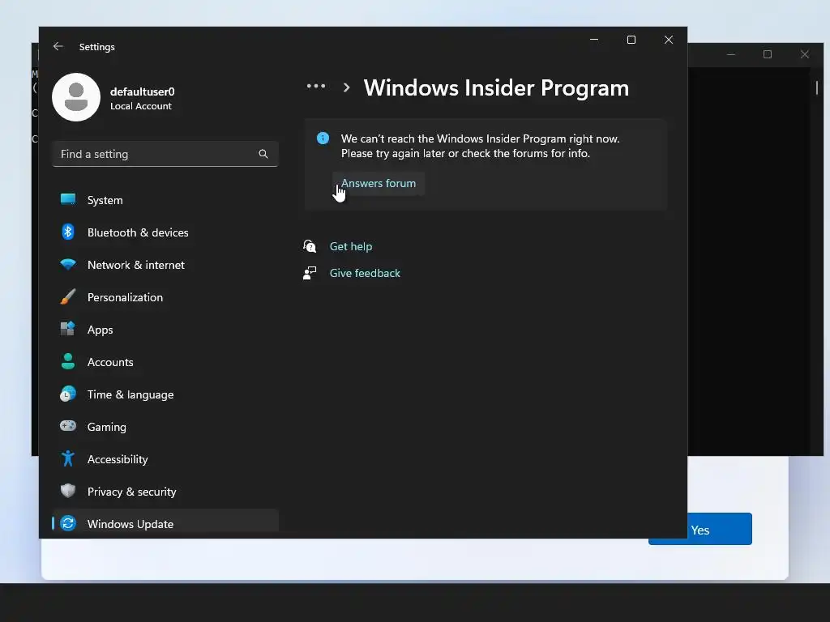Screen dimensions: 830x622
Task: Minimize the background console window
Action: point(730,54)
